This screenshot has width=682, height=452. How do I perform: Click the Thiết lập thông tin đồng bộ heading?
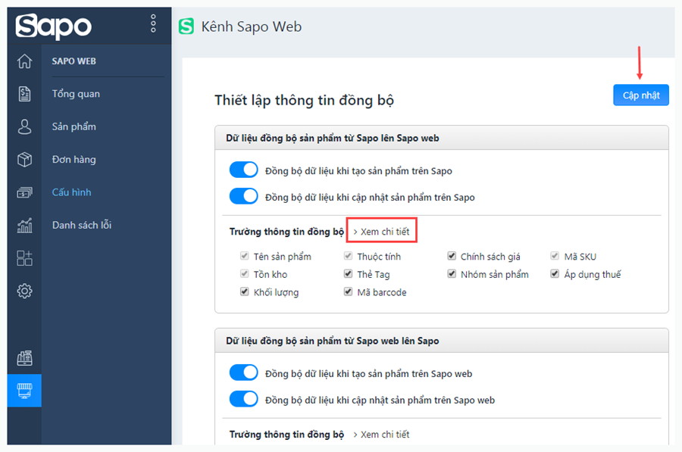pyautogui.click(x=305, y=101)
